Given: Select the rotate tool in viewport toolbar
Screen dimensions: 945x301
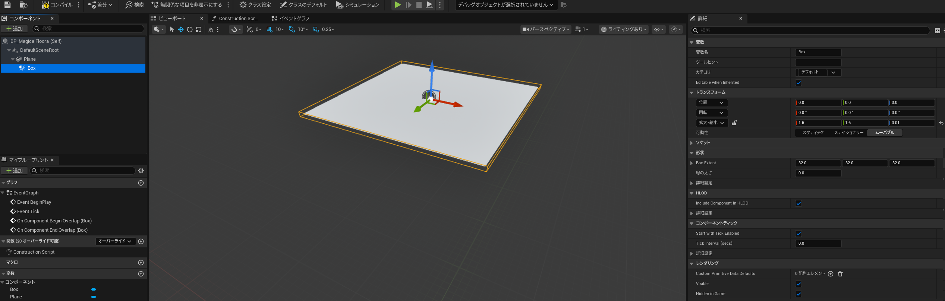Looking at the screenshot, I should [x=190, y=29].
